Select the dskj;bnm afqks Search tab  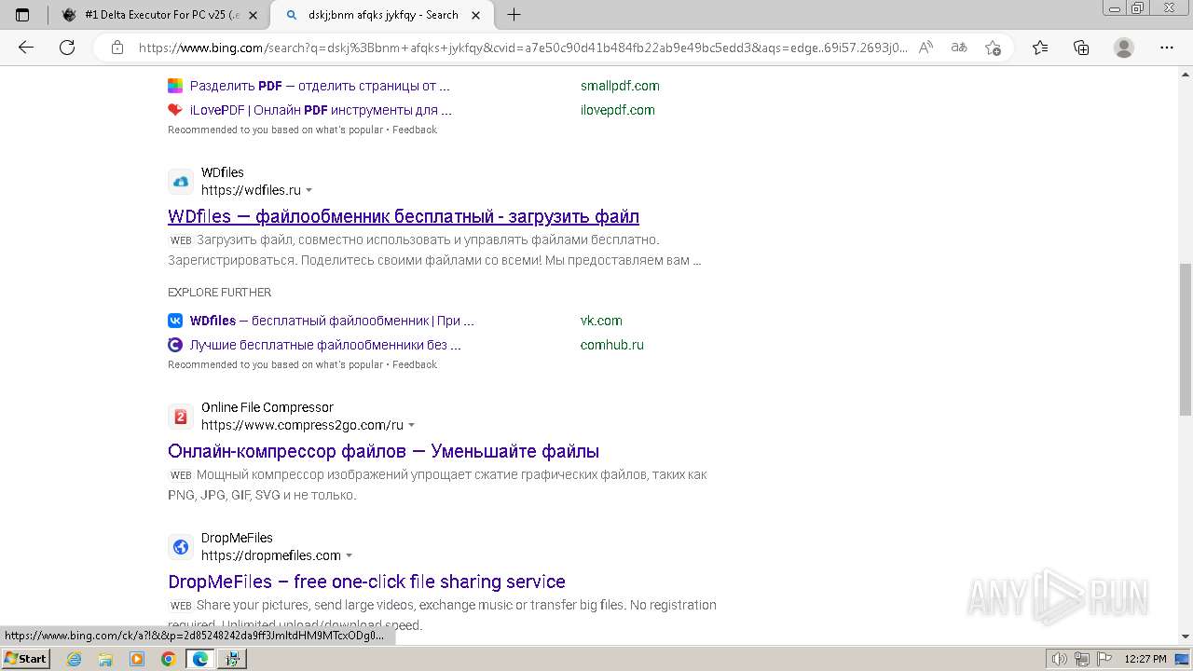(382, 15)
